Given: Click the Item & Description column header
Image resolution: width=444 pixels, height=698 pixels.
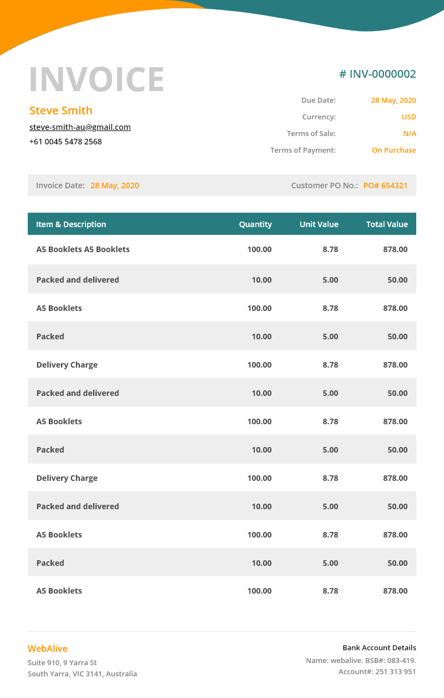Looking at the screenshot, I should (71, 224).
